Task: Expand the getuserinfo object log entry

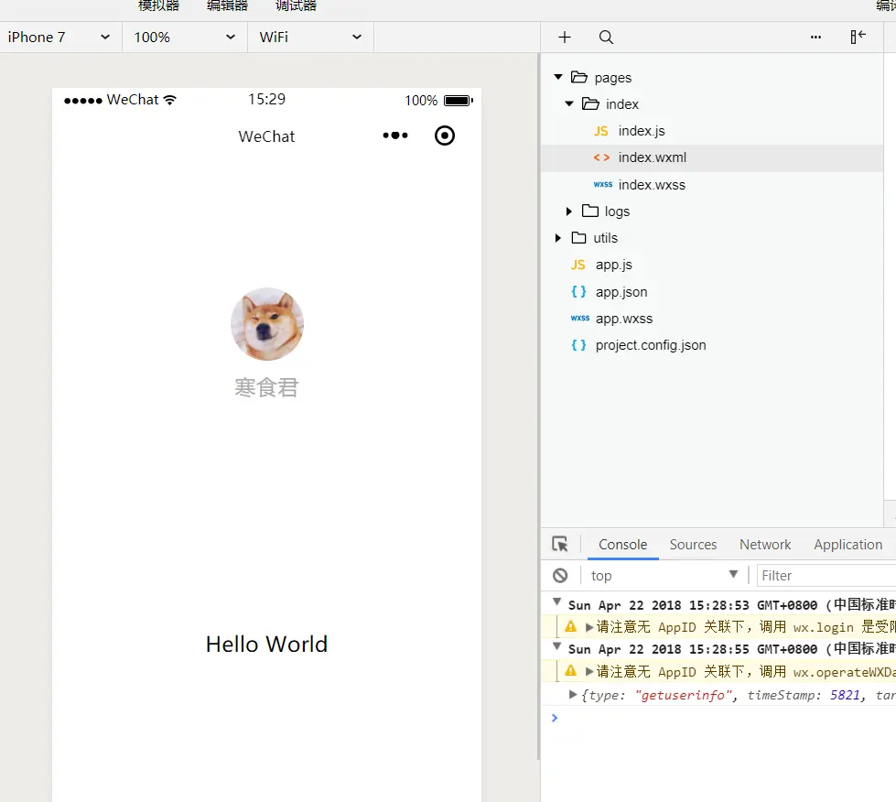Action: (x=573, y=695)
